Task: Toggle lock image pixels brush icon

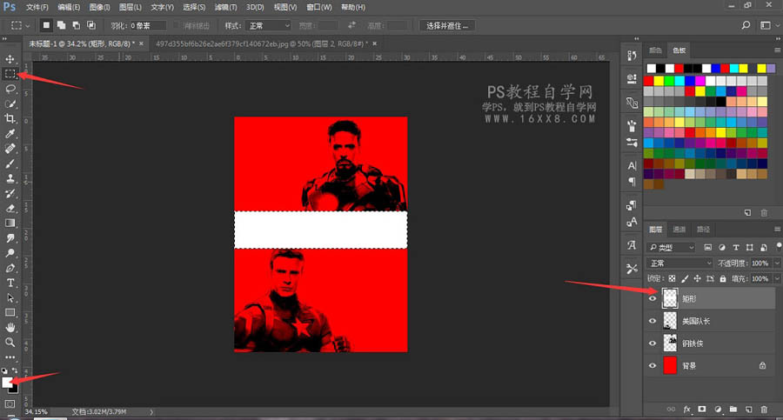Action: (686, 278)
